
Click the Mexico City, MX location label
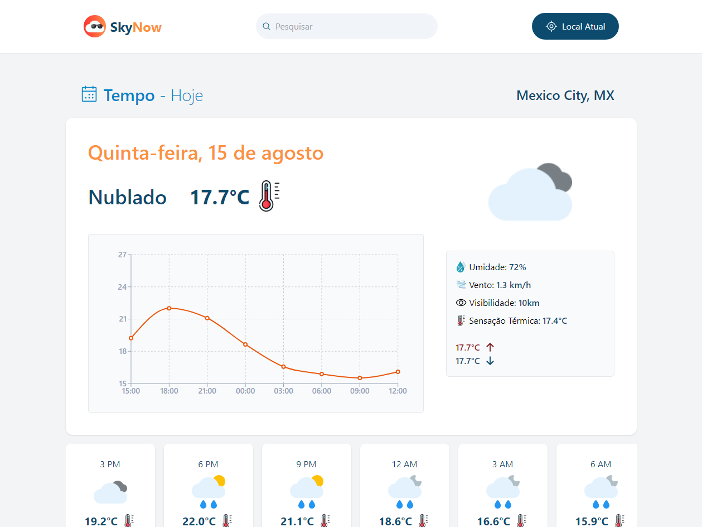[x=565, y=95]
